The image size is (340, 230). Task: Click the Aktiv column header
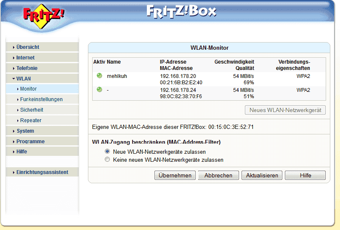point(99,62)
